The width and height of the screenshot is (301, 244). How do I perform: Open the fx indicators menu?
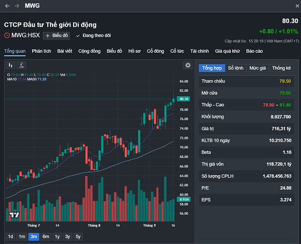22,65
